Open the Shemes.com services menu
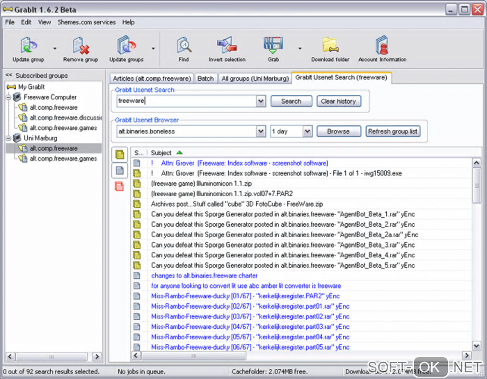The width and height of the screenshot is (487, 379). [86, 22]
